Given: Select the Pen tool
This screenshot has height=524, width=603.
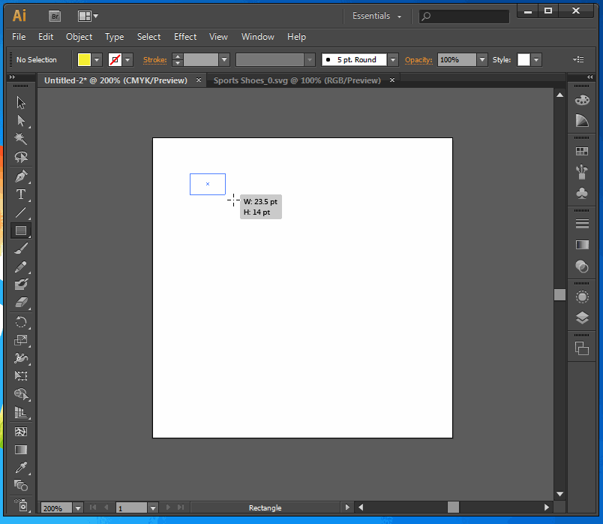Looking at the screenshot, I should pos(21,176).
